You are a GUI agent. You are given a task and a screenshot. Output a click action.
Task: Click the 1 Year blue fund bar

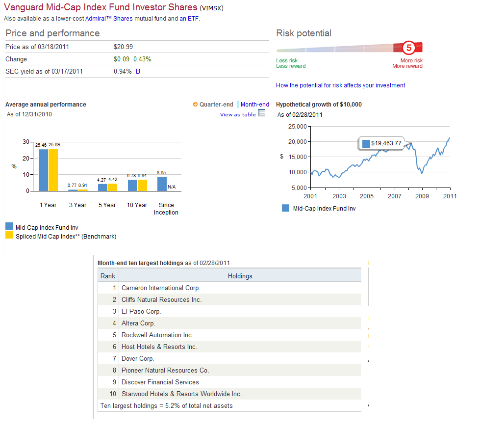(44, 170)
